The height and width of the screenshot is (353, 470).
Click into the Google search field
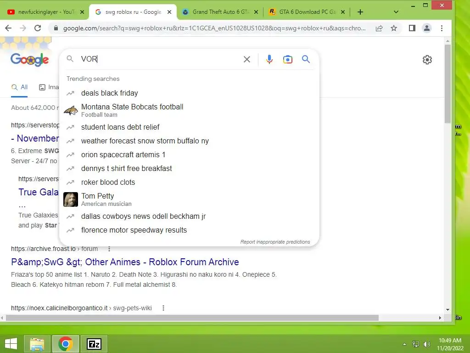(x=159, y=59)
